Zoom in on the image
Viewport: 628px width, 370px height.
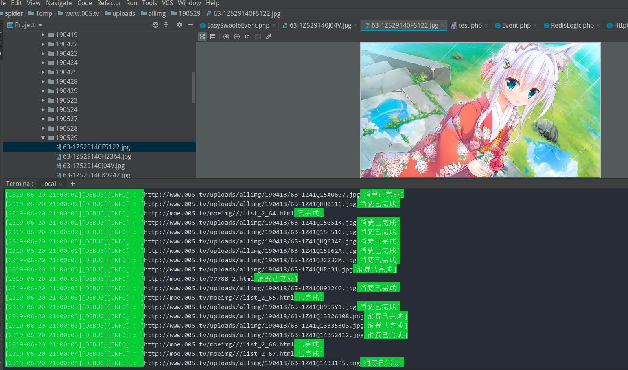[226, 37]
